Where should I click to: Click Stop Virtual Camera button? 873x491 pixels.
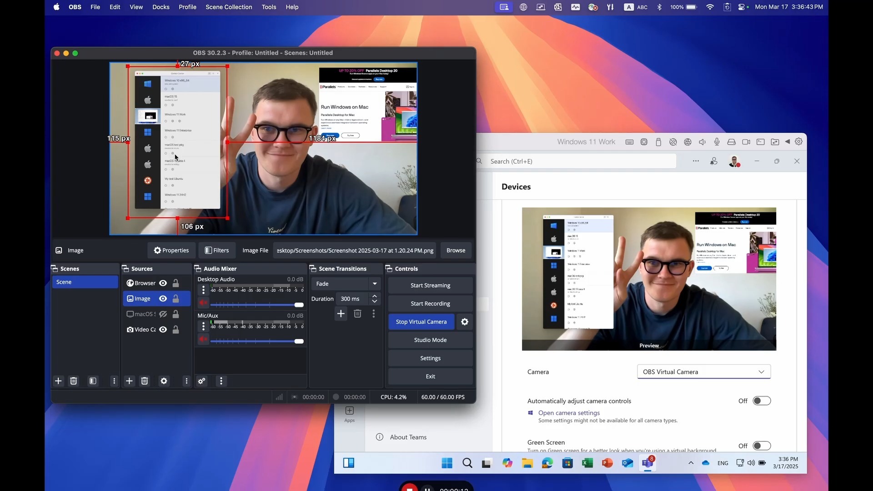[421, 322]
